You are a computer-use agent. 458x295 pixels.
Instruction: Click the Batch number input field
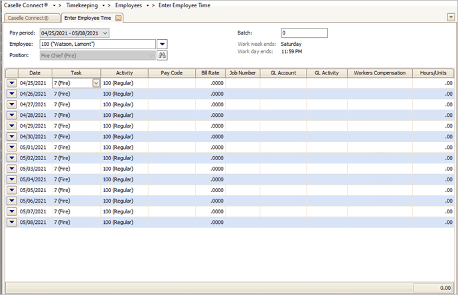point(303,33)
